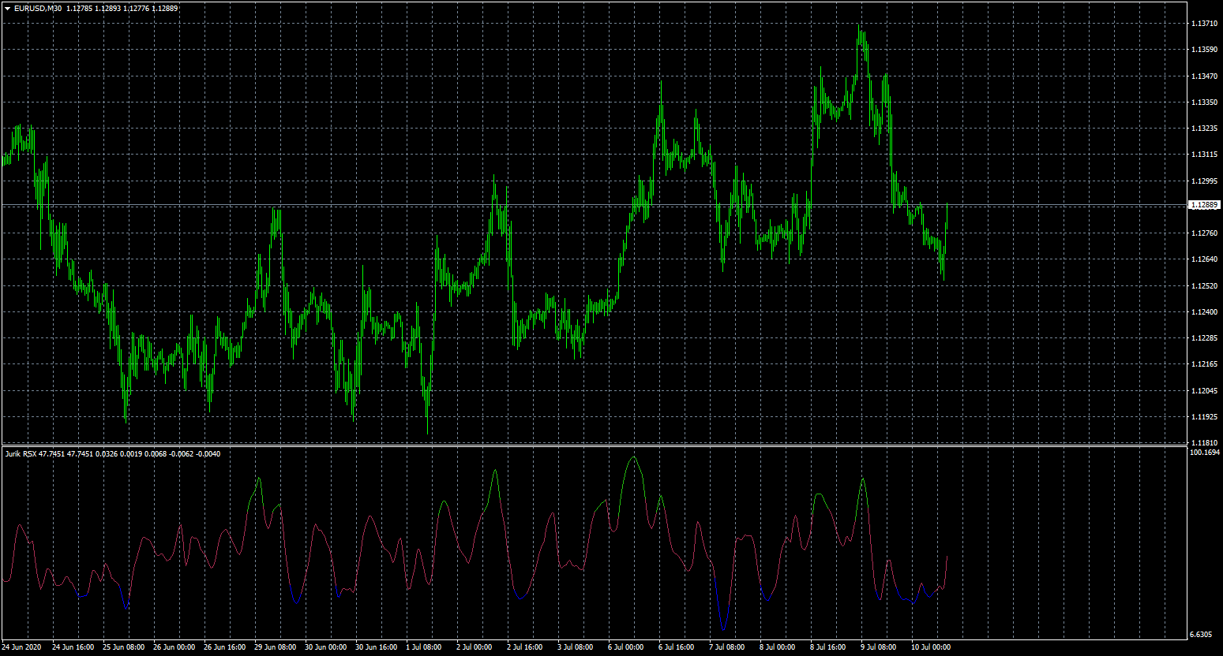Select the Jurik RSX indicator label
Screen dimensions: 1223x656
pyautogui.click(x=21, y=453)
